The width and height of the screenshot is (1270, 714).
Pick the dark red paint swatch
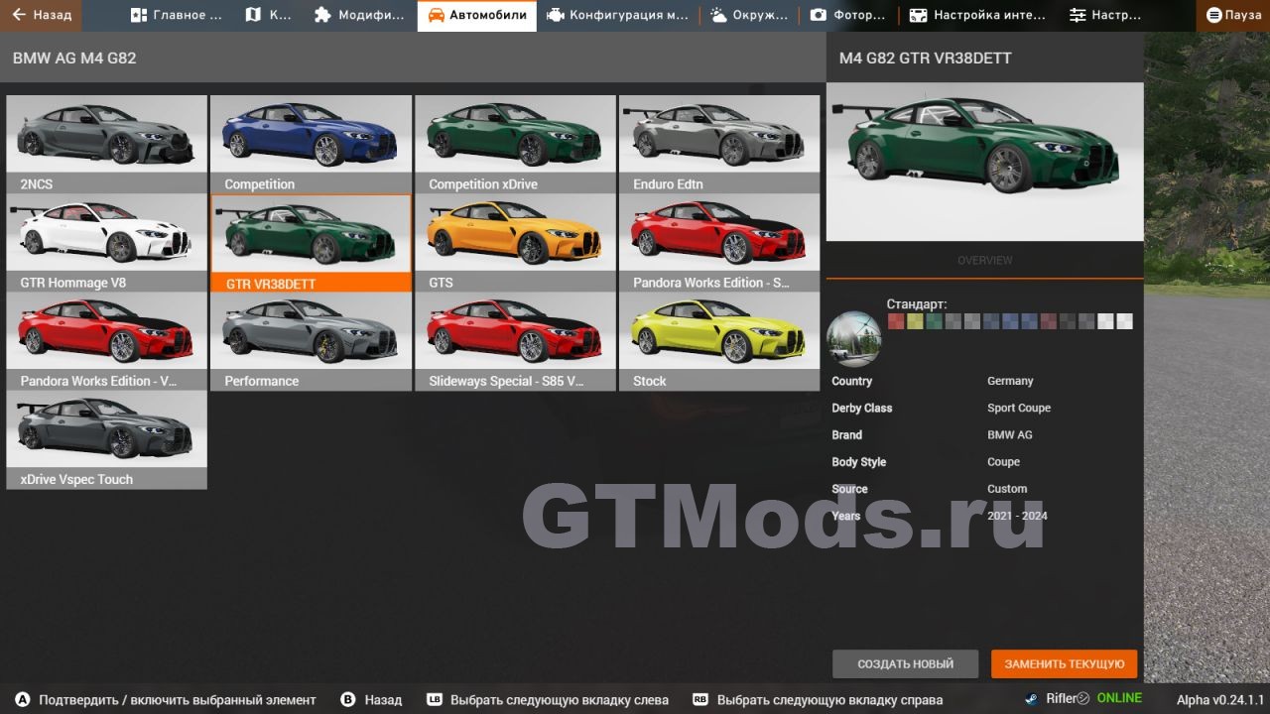tap(1049, 321)
